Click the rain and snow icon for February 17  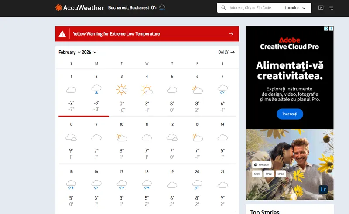click(x=122, y=185)
